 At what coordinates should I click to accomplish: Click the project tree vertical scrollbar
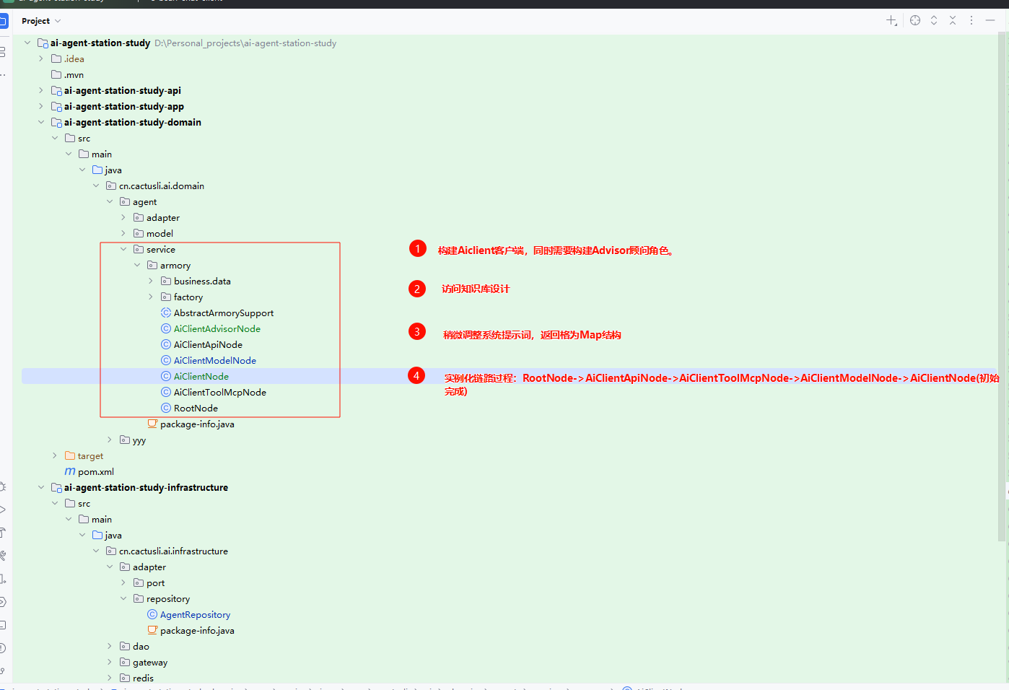click(x=1003, y=289)
